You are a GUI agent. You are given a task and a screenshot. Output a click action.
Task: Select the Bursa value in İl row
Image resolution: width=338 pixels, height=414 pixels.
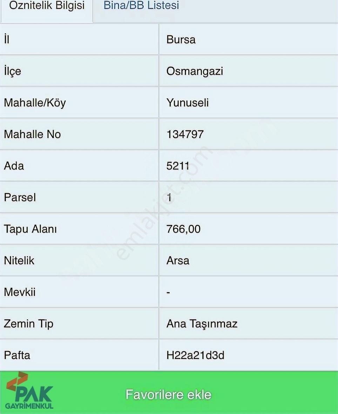tap(181, 40)
